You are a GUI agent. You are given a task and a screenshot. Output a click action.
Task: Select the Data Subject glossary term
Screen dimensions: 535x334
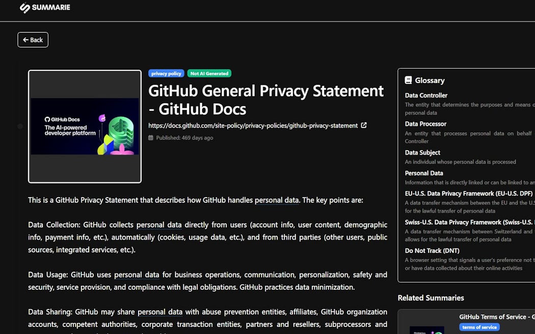[422, 153]
